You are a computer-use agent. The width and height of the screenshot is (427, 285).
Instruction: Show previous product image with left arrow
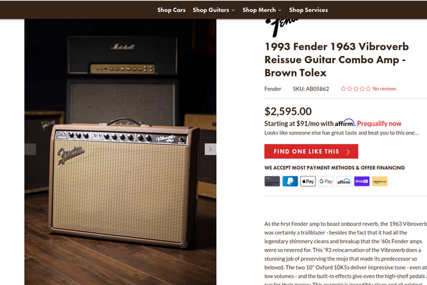point(31,150)
